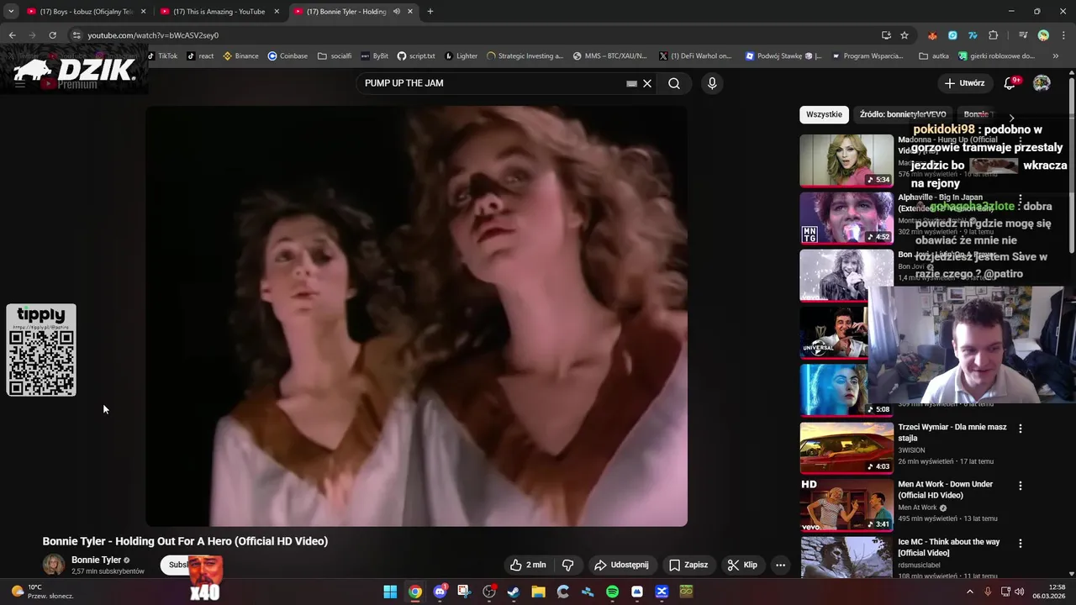The image size is (1076, 605).
Task: Open more actions three-dot menu below video
Action: [780, 565]
